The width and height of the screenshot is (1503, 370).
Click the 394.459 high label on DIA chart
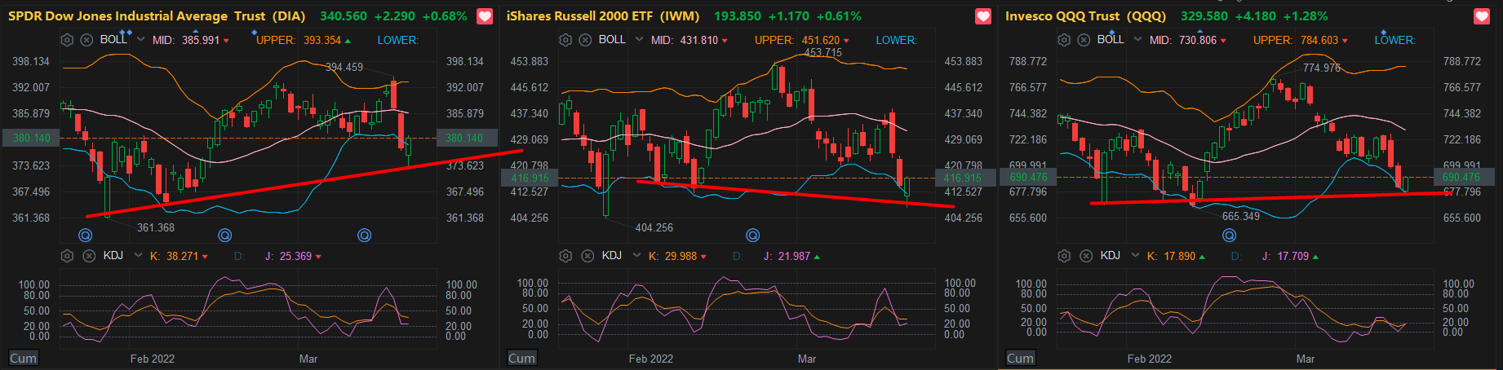point(344,67)
